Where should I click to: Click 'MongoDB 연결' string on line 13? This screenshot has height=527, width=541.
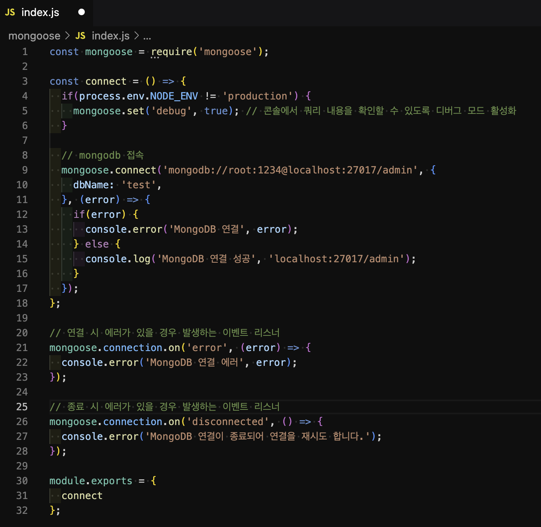(207, 229)
